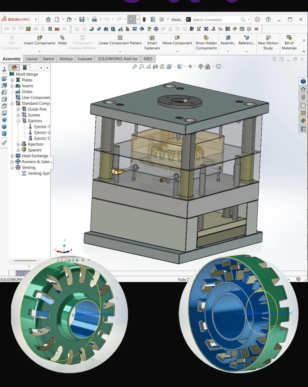Click the Venting tree item
The image size is (308, 387).
tap(28, 167)
